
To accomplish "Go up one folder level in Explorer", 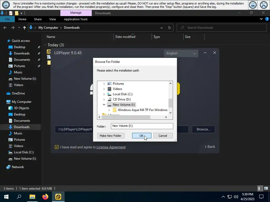I will pos(25,27).
